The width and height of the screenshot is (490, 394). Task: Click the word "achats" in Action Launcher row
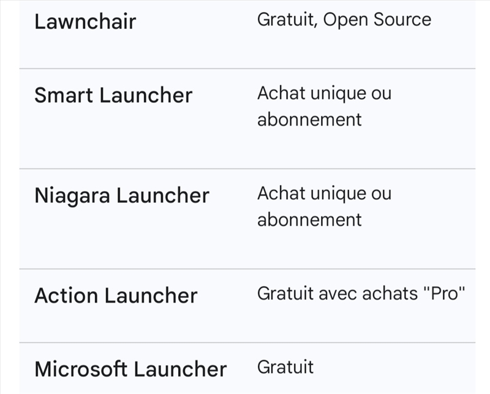tap(396, 294)
